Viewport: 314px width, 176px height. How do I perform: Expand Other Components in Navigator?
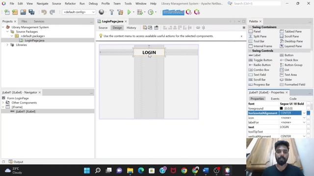pyautogui.click(x=3, y=103)
